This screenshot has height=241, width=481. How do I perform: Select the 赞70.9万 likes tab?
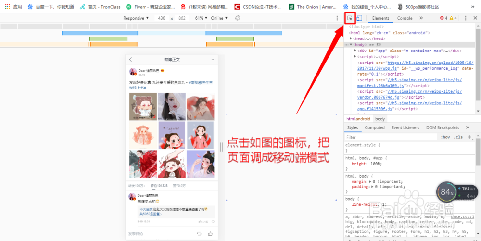[x=179, y=186]
